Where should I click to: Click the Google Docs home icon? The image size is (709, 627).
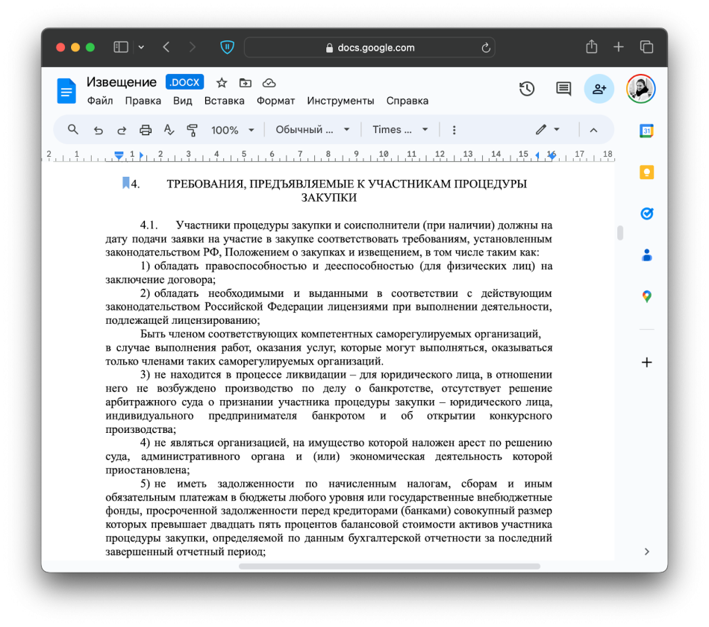(x=66, y=91)
